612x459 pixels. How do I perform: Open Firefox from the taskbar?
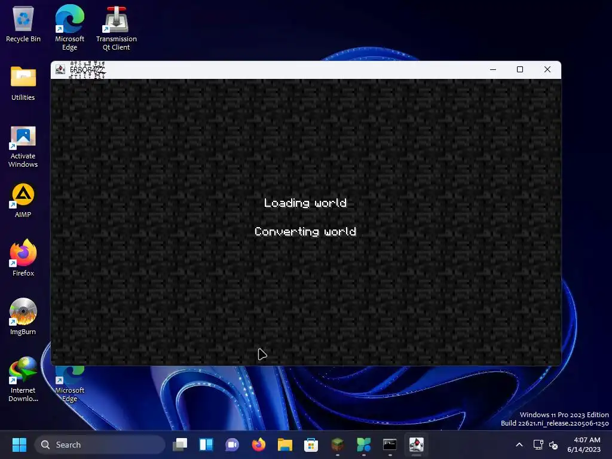[258, 445]
